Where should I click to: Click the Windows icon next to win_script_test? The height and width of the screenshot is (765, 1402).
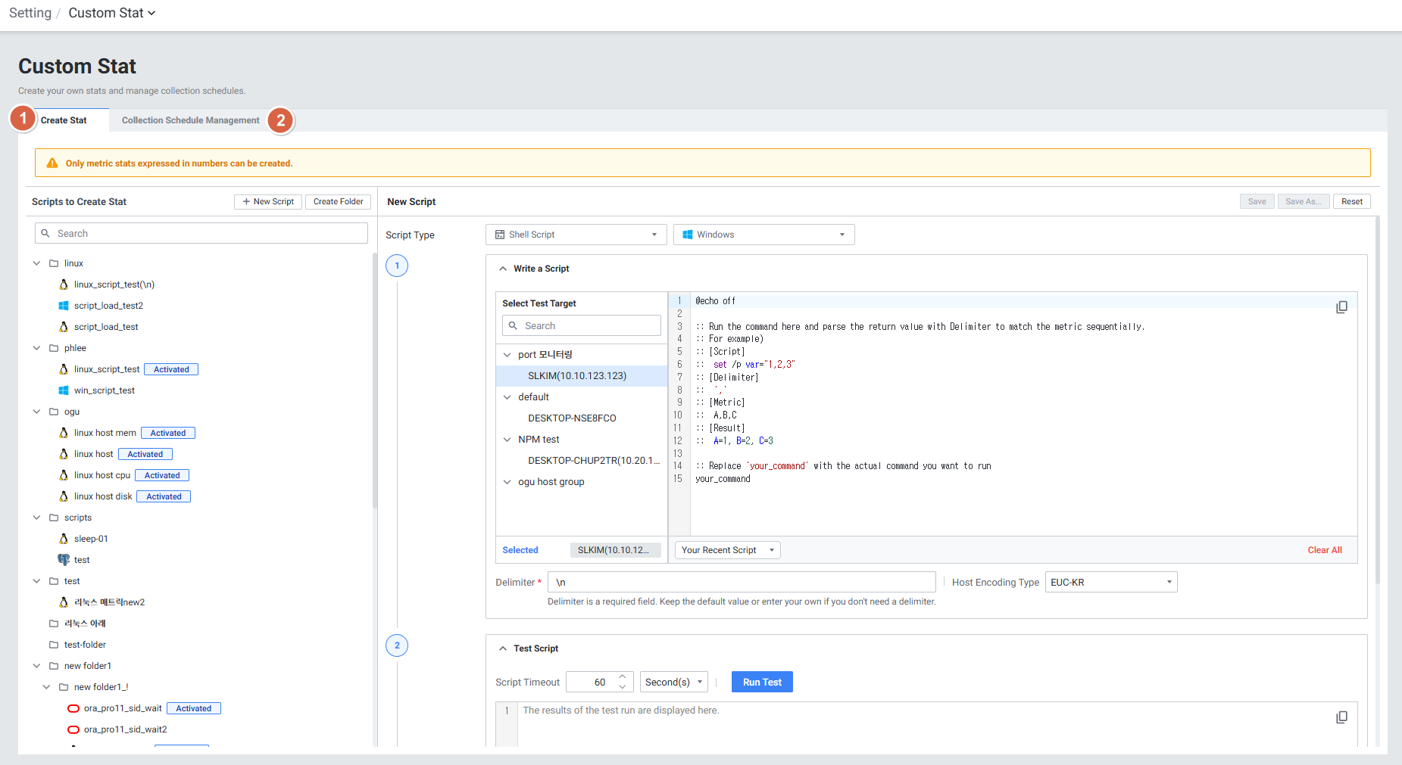pyautogui.click(x=64, y=390)
